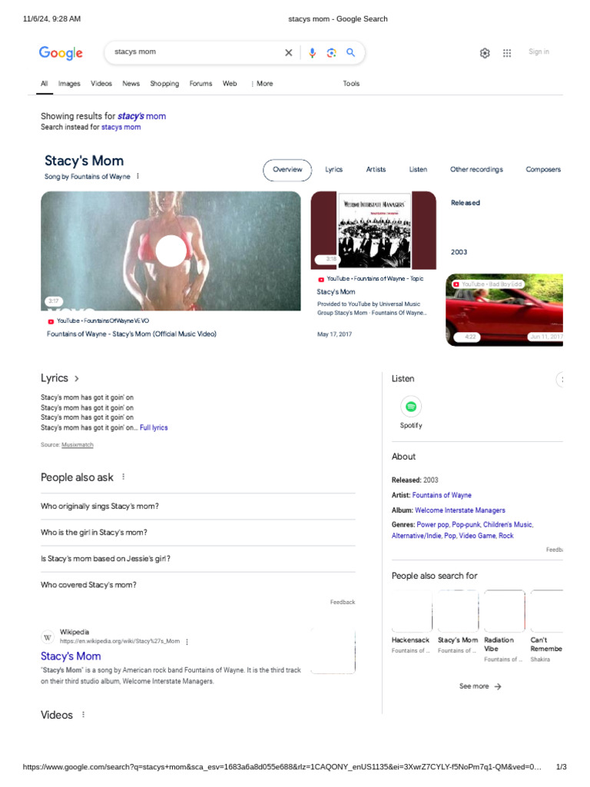590x787 pixels.
Task: Click inside the search text field
Action: (x=196, y=51)
